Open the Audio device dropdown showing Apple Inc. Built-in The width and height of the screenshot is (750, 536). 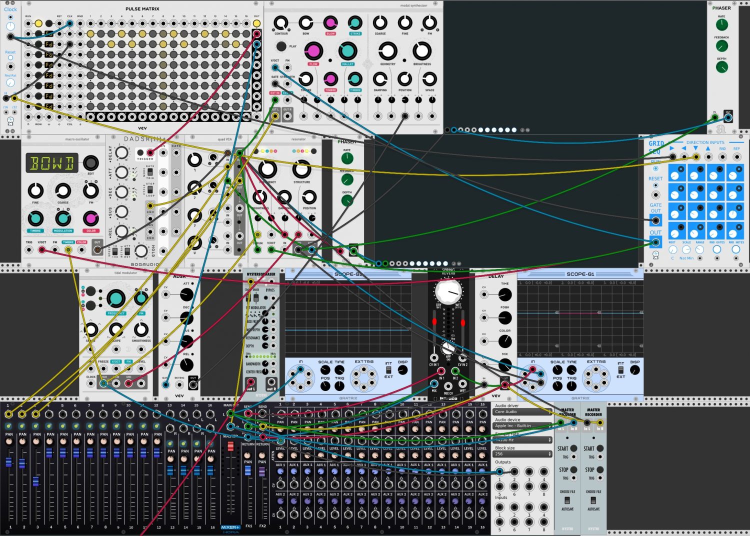point(522,426)
